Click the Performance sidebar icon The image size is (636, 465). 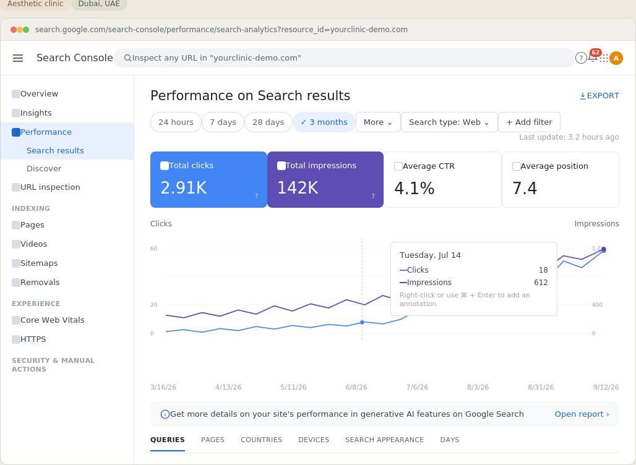click(16, 132)
